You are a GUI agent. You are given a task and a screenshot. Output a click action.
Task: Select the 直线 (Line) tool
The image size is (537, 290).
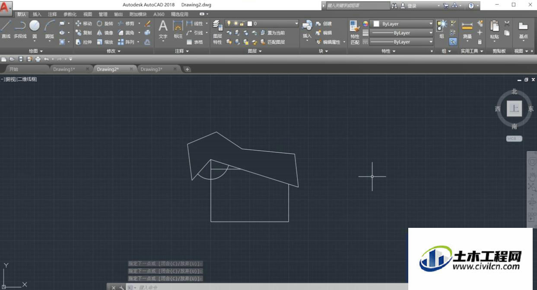(x=6, y=29)
